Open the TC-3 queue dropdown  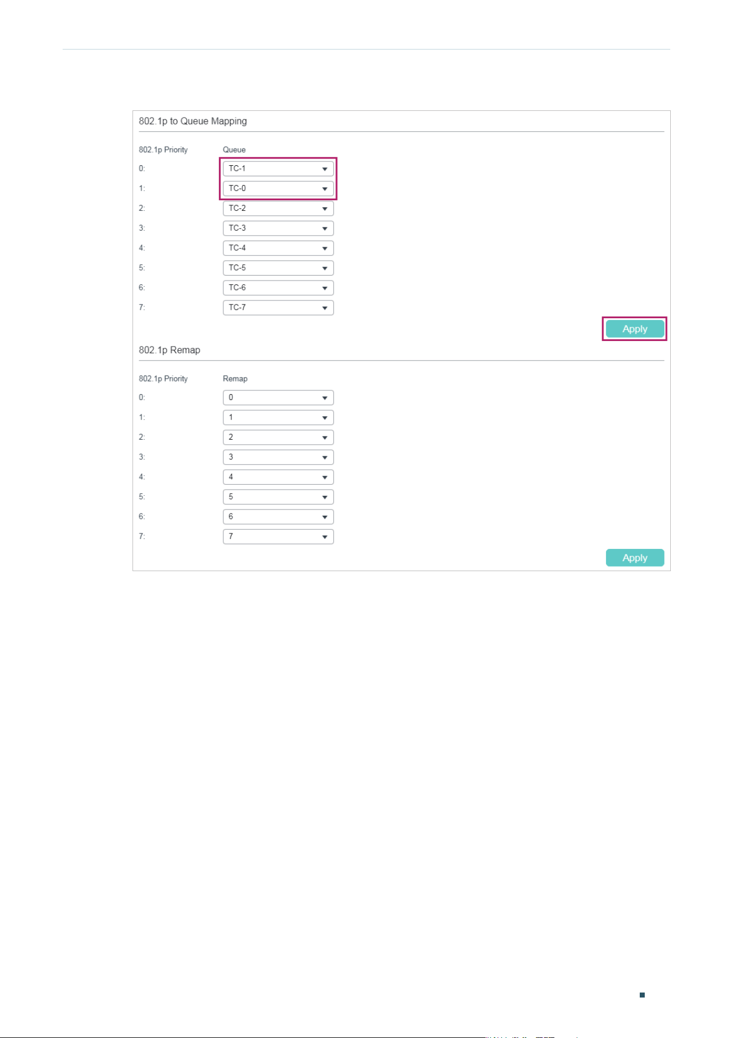coord(278,228)
